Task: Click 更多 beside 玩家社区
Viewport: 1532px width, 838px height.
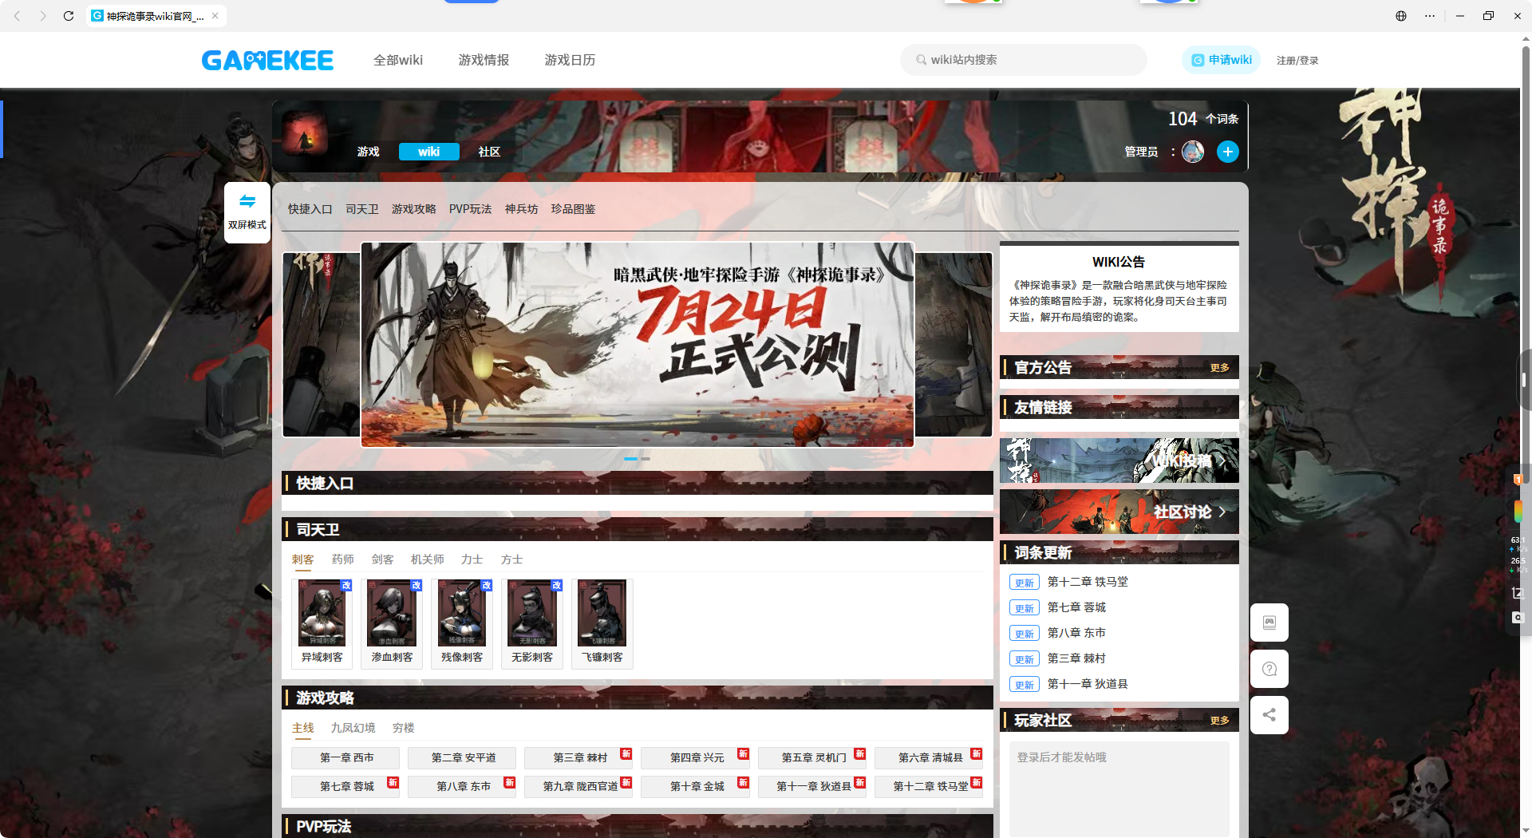Action: click(x=1220, y=721)
